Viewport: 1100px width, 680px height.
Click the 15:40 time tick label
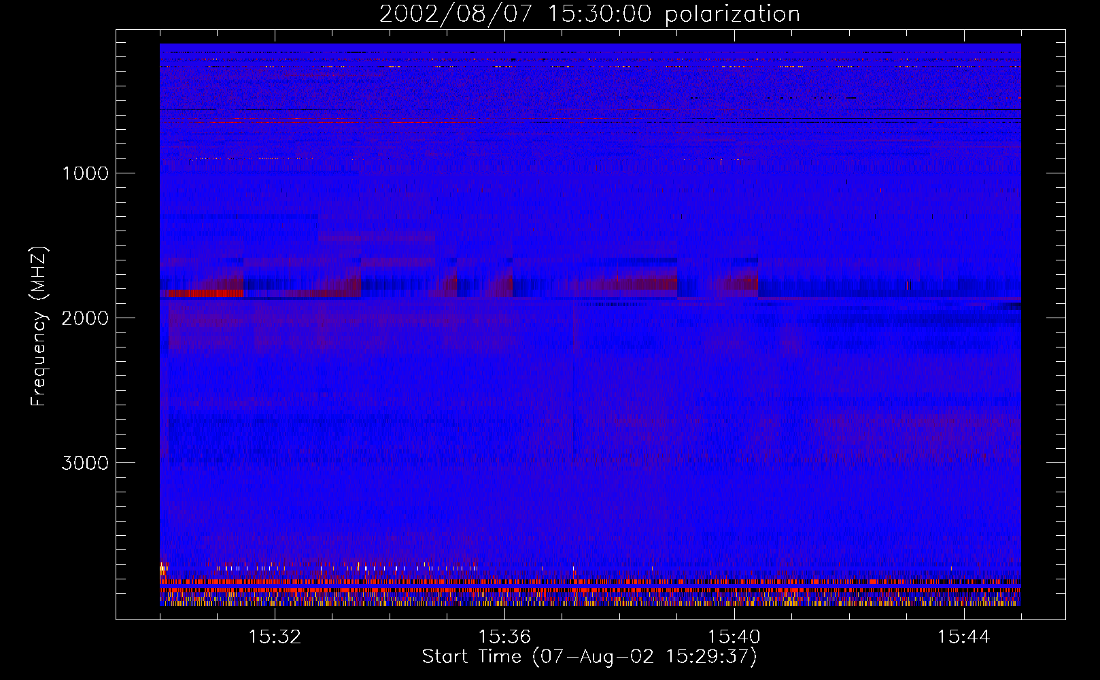(734, 637)
